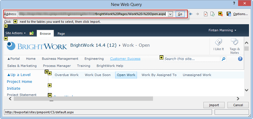
Task: Click the Cancel button
Action: click(x=238, y=105)
